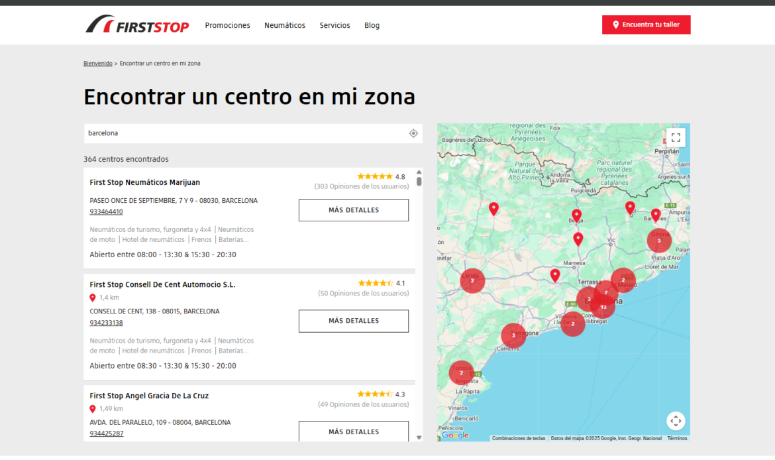Click address CONSELL DE CENT, 138 - 08015
Screen dimensions: 775x460
pyautogui.click(x=155, y=312)
